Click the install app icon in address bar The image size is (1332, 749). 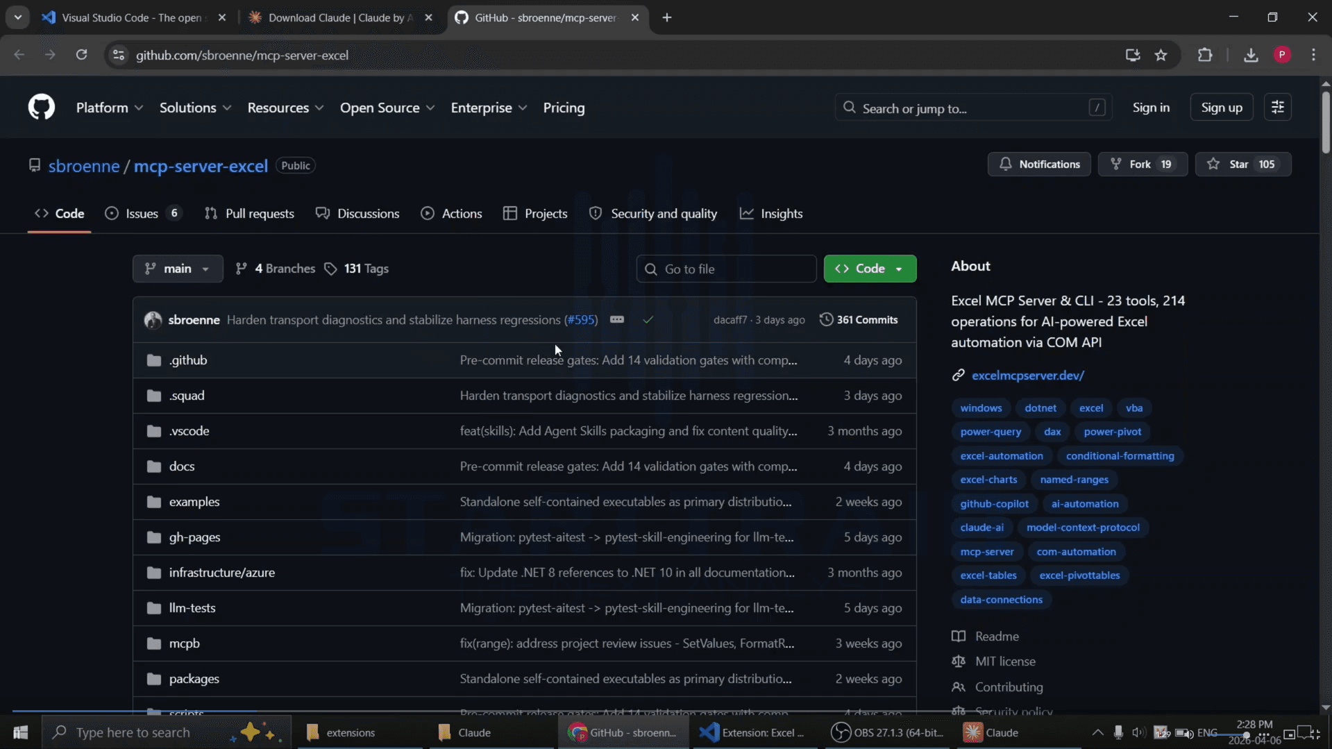[1133, 55]
